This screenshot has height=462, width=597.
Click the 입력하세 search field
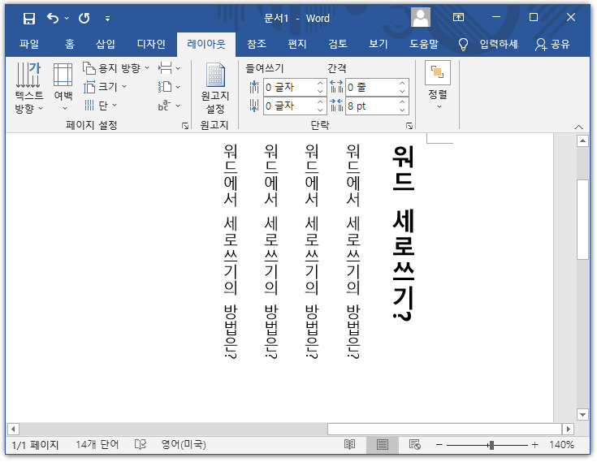[x=499, y=44]
